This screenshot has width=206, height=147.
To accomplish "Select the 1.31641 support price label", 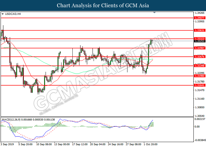I will (200, 85).
